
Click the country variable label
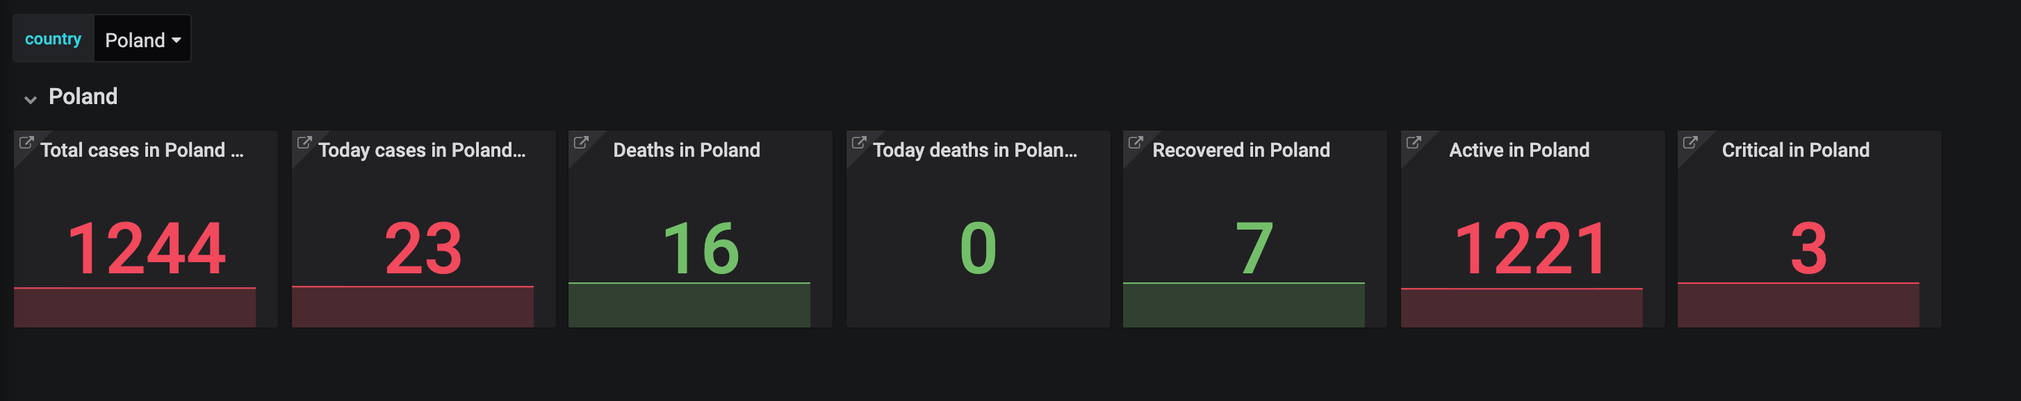tap(53, 39)
